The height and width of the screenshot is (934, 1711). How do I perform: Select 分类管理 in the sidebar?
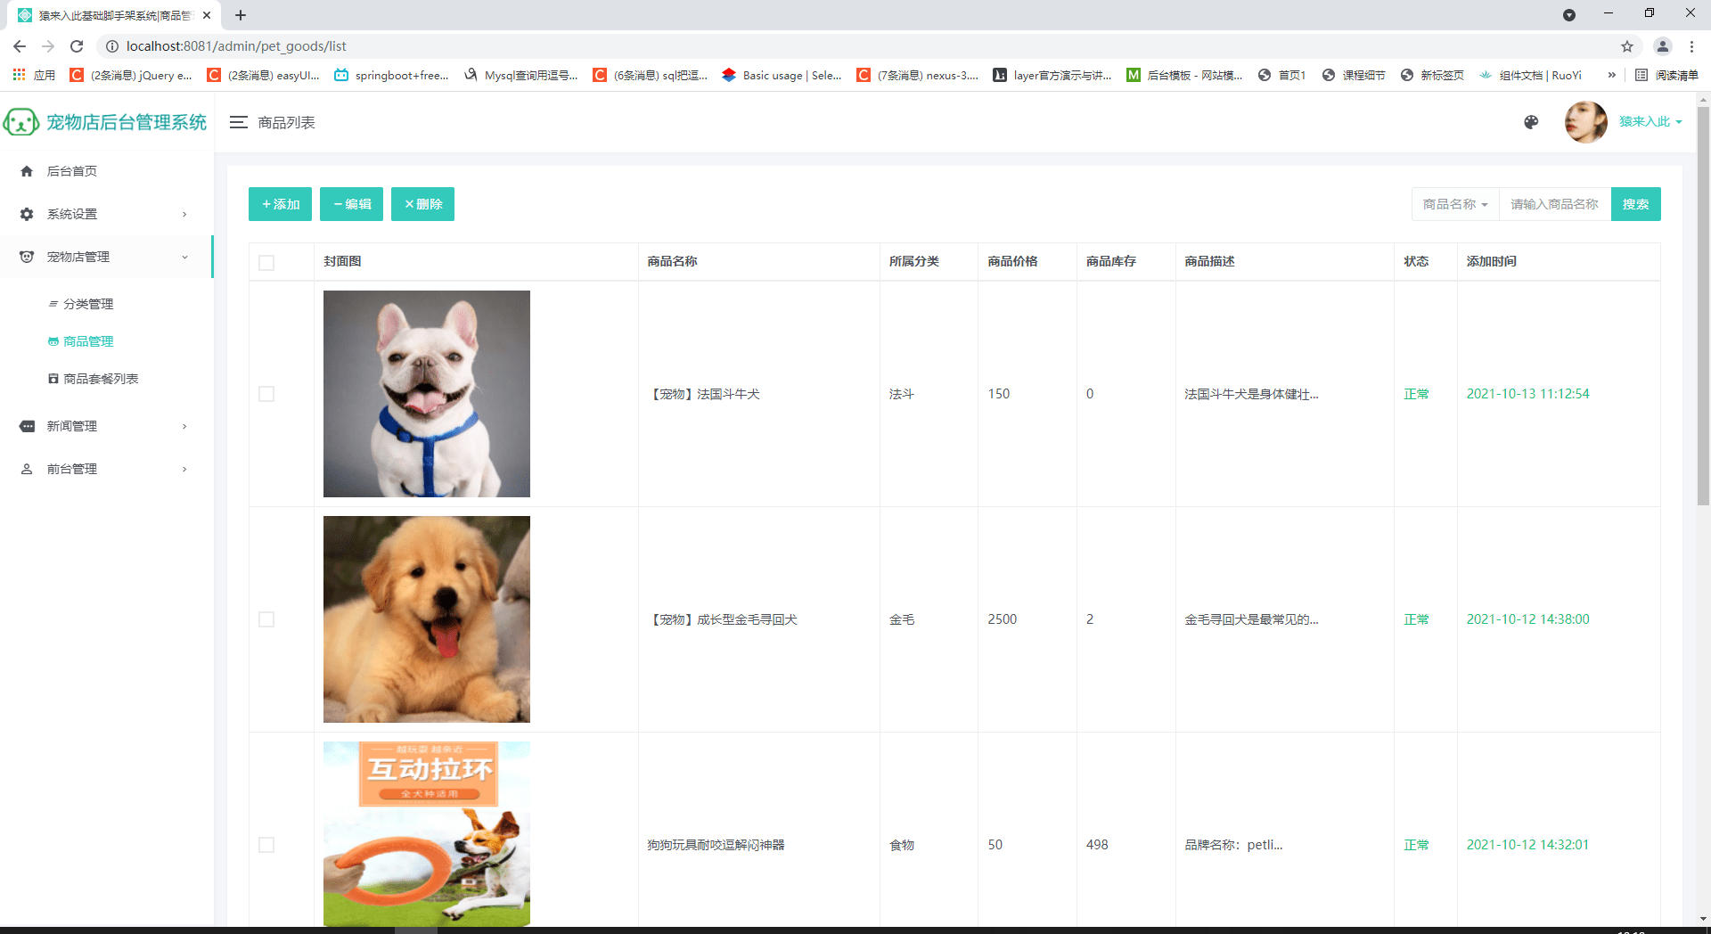pyautogui.click(x=88, y=304)
